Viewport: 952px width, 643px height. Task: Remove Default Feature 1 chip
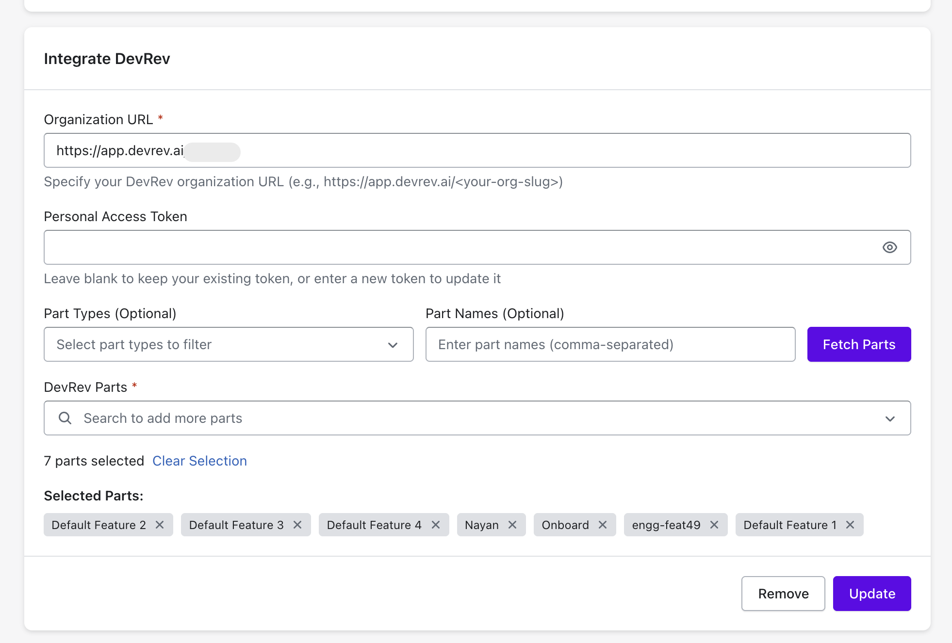(x=850, y=525)
